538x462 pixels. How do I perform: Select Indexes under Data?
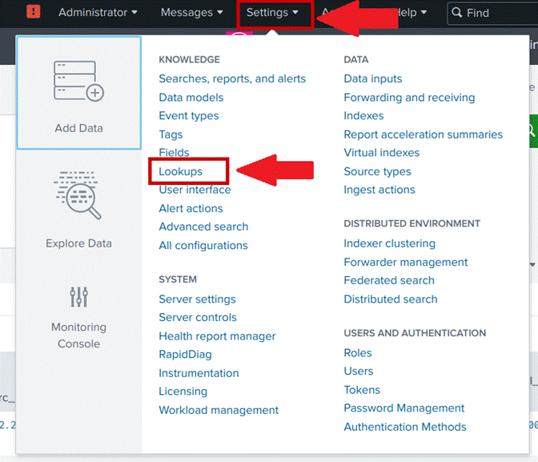[363, 115]
